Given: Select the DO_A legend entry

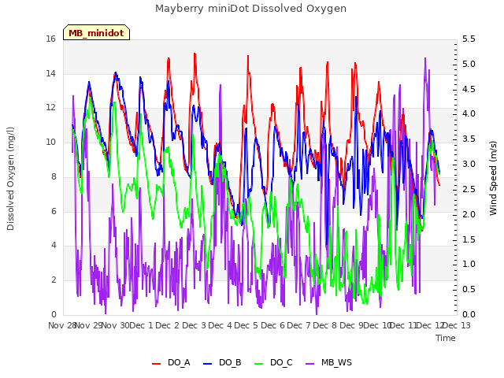Looking at the screenshot, I should [x=171, y=363].
